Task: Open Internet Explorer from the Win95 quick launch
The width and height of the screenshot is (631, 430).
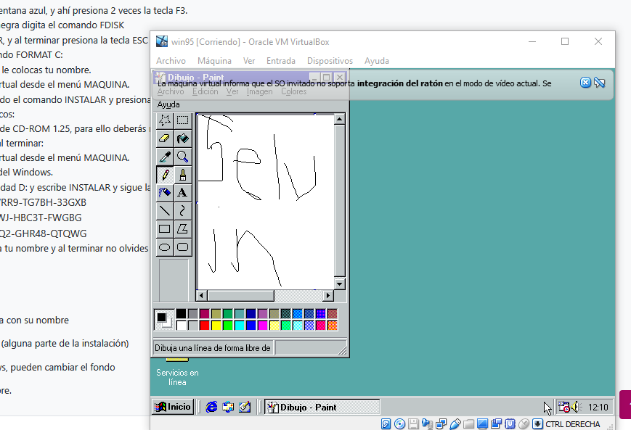Action: pyautogui.click(x=211, y=407)
